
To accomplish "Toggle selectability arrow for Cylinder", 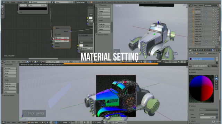I will (216, 22).
